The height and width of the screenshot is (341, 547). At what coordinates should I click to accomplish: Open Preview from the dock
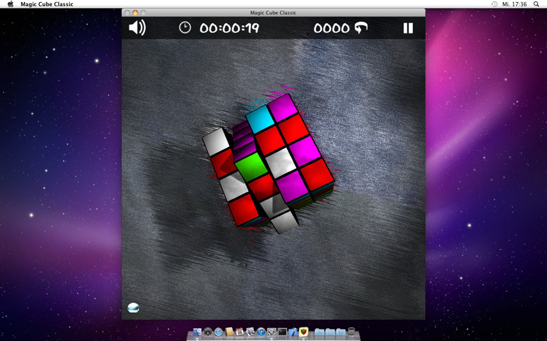pos(250,331)
